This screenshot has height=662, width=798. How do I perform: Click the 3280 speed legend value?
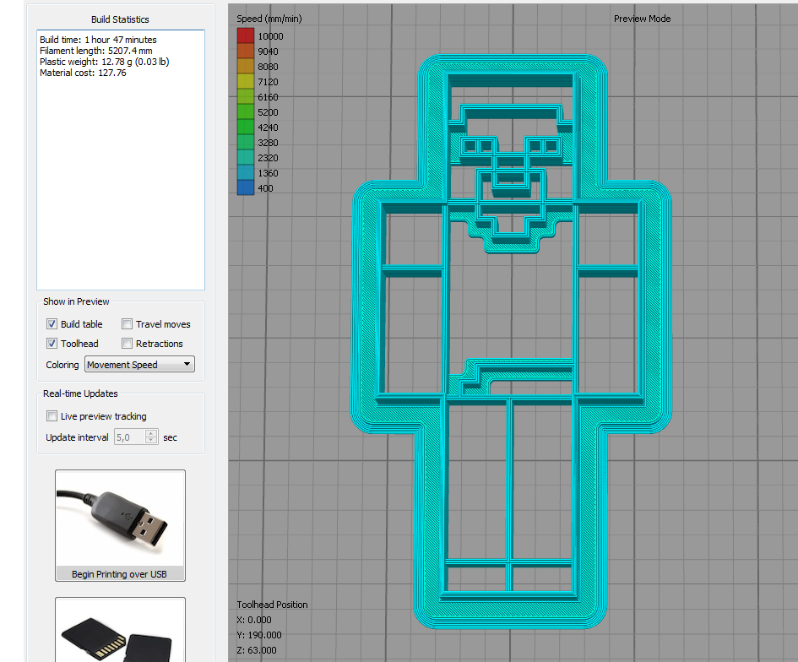[268, 143]
